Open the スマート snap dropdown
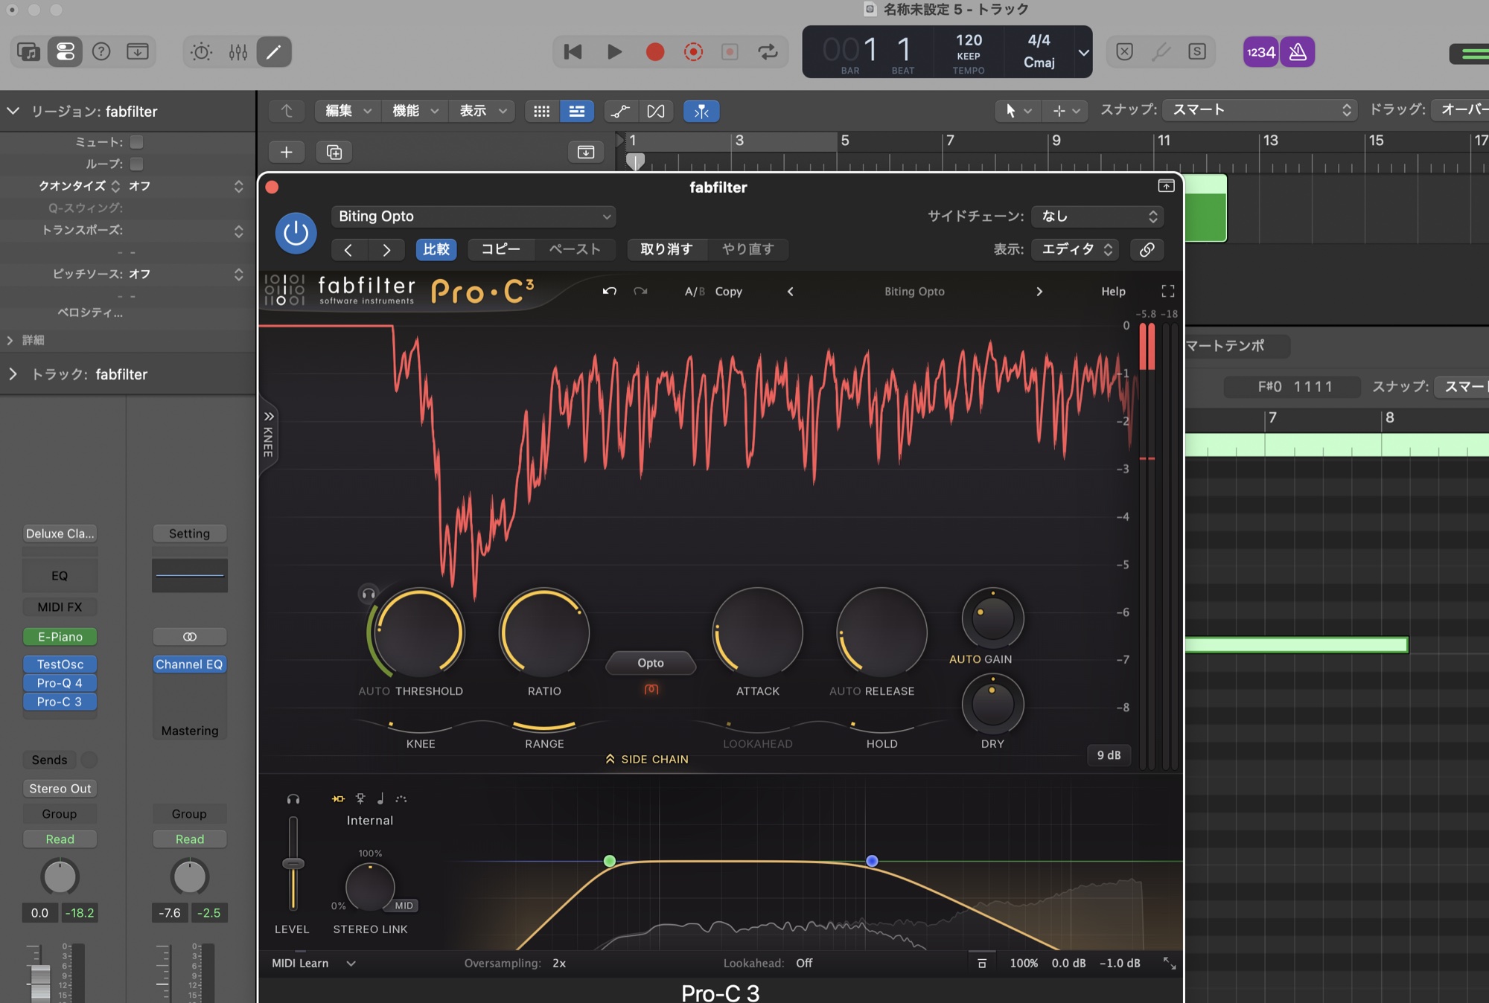1489x1003 pixels. click(1259, 110)
